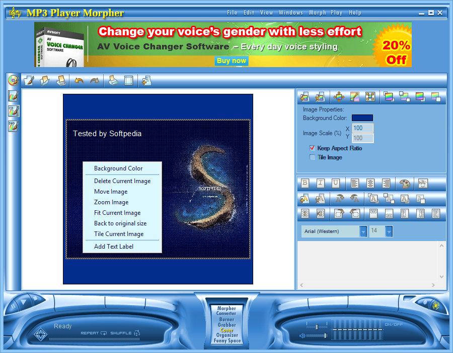Image resolution: width=453 pixels, height=353 pixels.
Task: Switch to the Converter module
Action: click(x=226, y=314)
